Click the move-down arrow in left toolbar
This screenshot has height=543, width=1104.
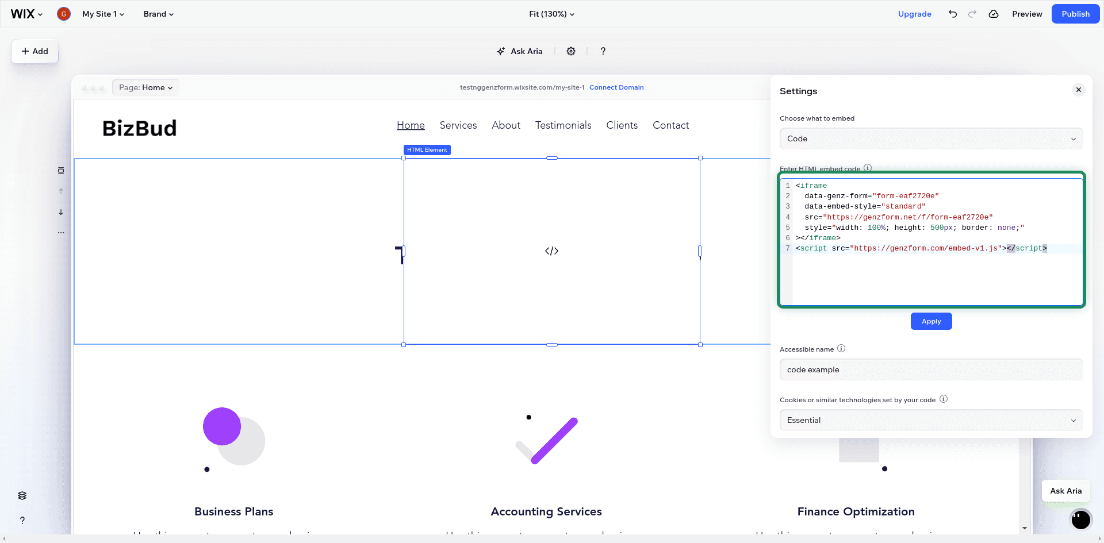pos(60,212)
